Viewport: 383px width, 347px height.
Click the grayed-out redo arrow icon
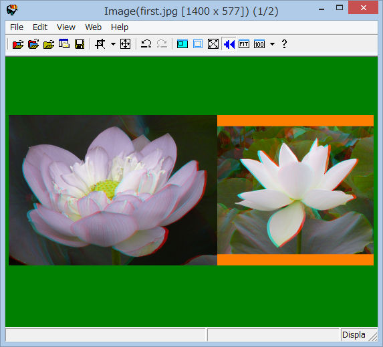click(x=162, y=44)
